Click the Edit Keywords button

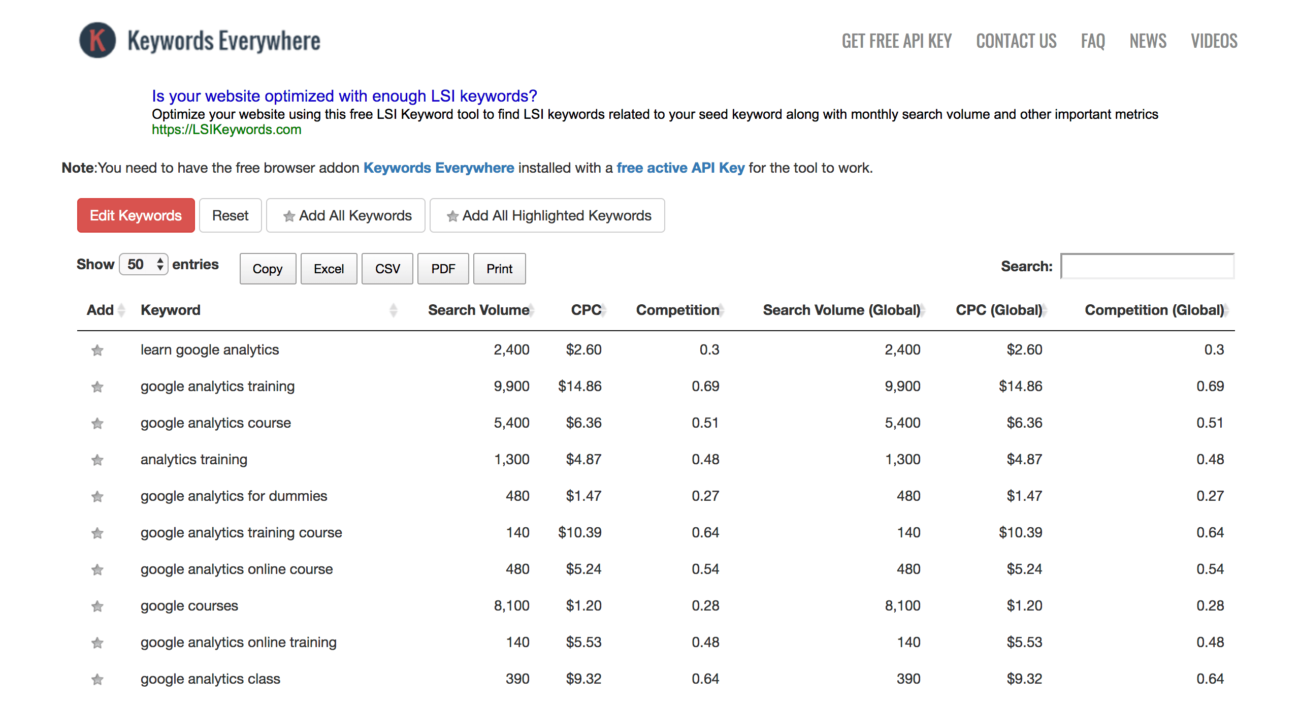tap(136, 215)
